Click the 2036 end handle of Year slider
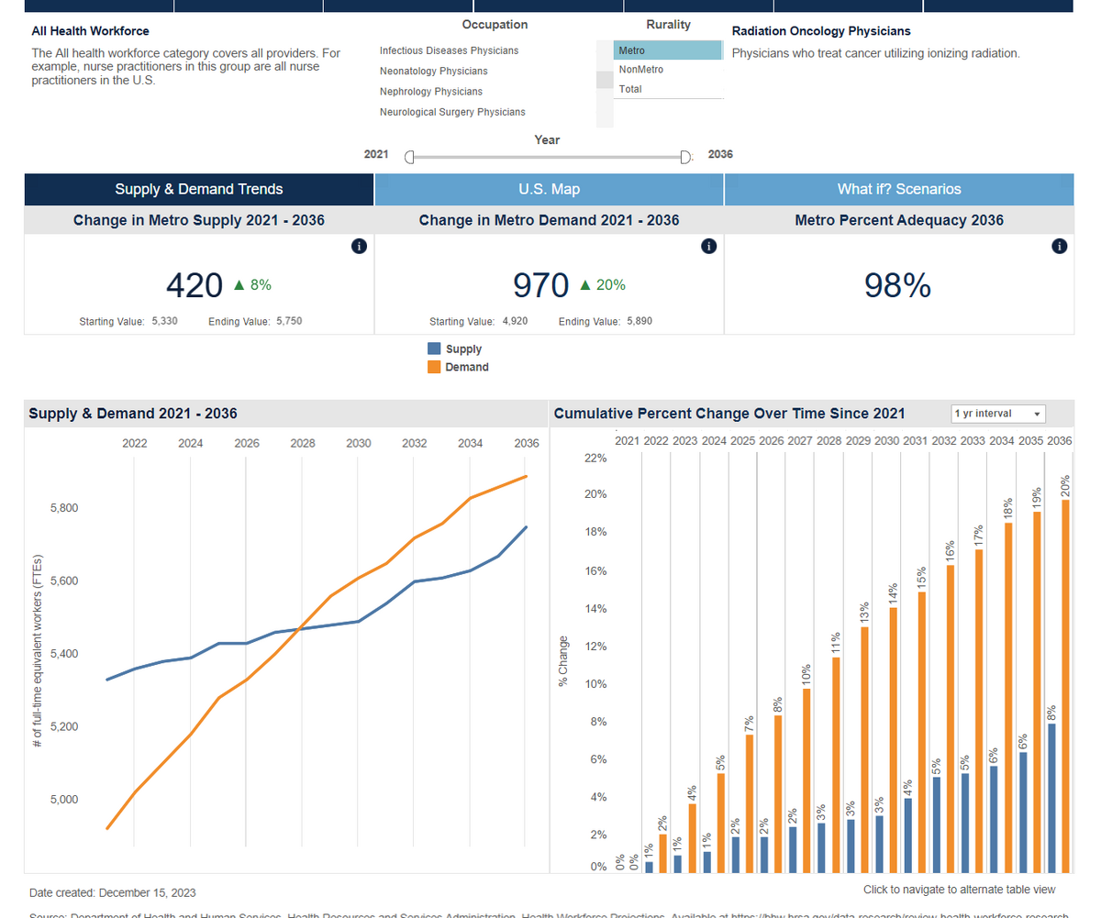The width and height of the screenshot is (1101, 918). tap(684, 157)
